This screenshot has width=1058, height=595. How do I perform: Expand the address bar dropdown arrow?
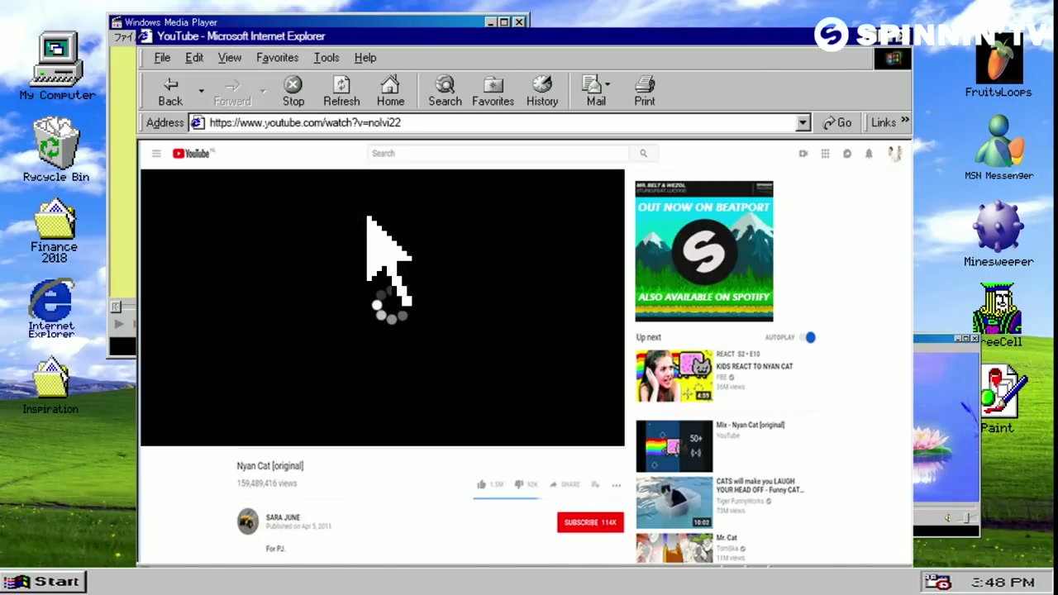pyautogui.click(x=802, y=123)
